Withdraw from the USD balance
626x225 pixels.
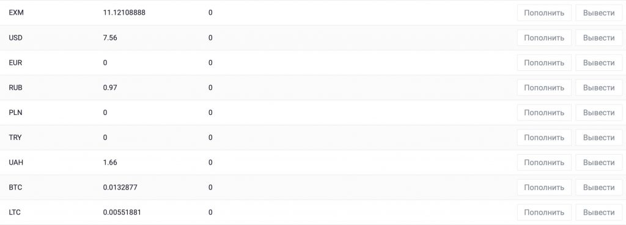click(599, 38)
